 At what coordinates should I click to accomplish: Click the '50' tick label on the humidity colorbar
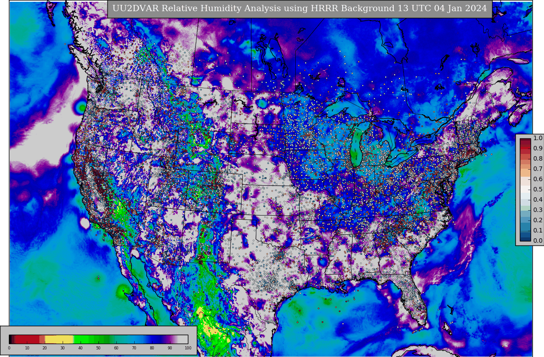(98, 348)
